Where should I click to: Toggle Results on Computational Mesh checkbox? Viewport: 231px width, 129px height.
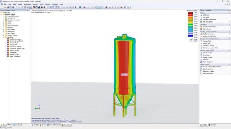201,67
